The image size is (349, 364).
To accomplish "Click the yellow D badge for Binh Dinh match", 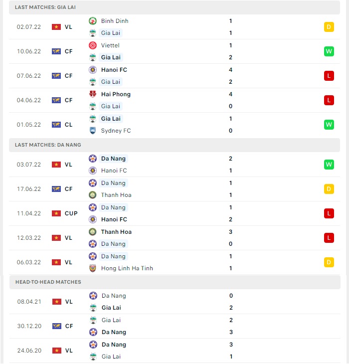I will [329, 27].
